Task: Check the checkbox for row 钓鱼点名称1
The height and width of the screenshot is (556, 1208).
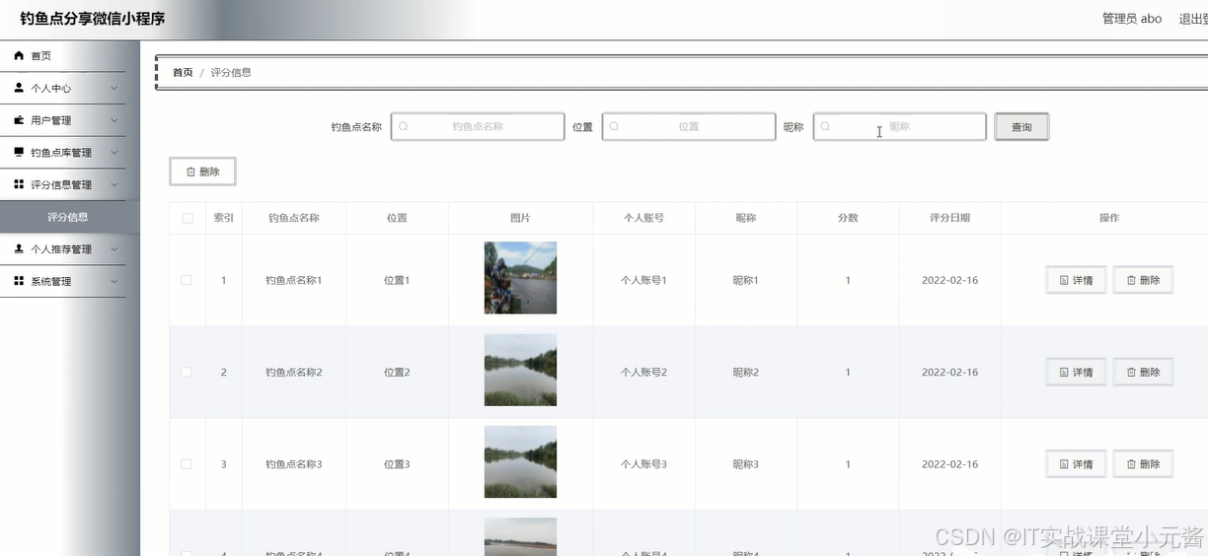Action: 187,280
